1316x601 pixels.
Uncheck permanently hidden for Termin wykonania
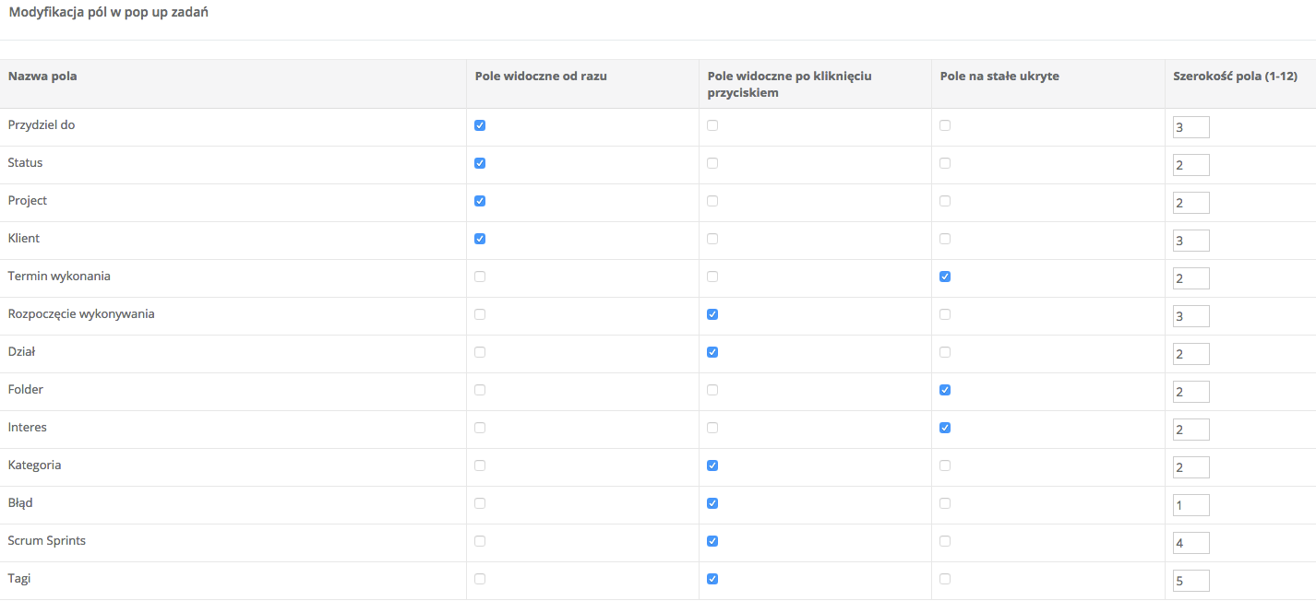(945, 277)
